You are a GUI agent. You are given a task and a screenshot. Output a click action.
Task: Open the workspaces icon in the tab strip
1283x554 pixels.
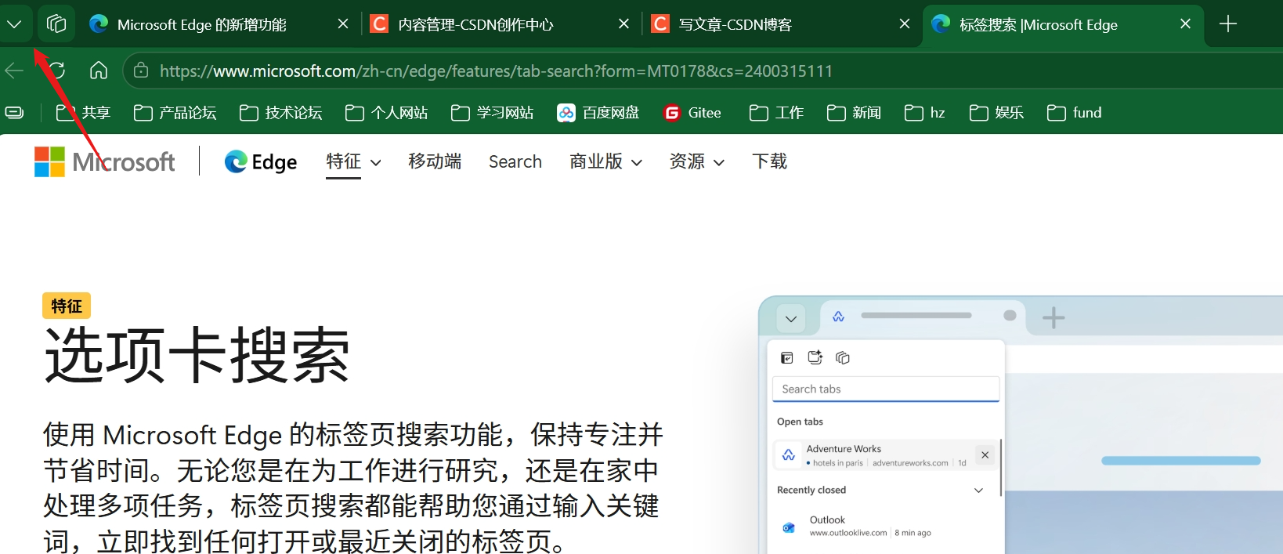pyautogui.click(x=56, y=24)
